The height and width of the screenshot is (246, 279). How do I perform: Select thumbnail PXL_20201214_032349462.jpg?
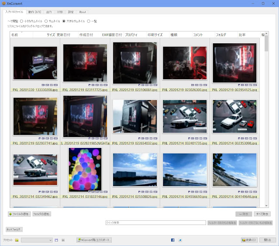35,170
